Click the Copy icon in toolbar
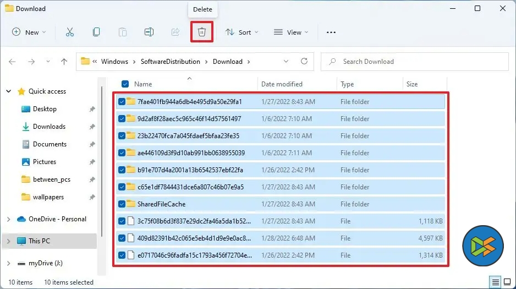516x289 pixels. tap(96, 32)
